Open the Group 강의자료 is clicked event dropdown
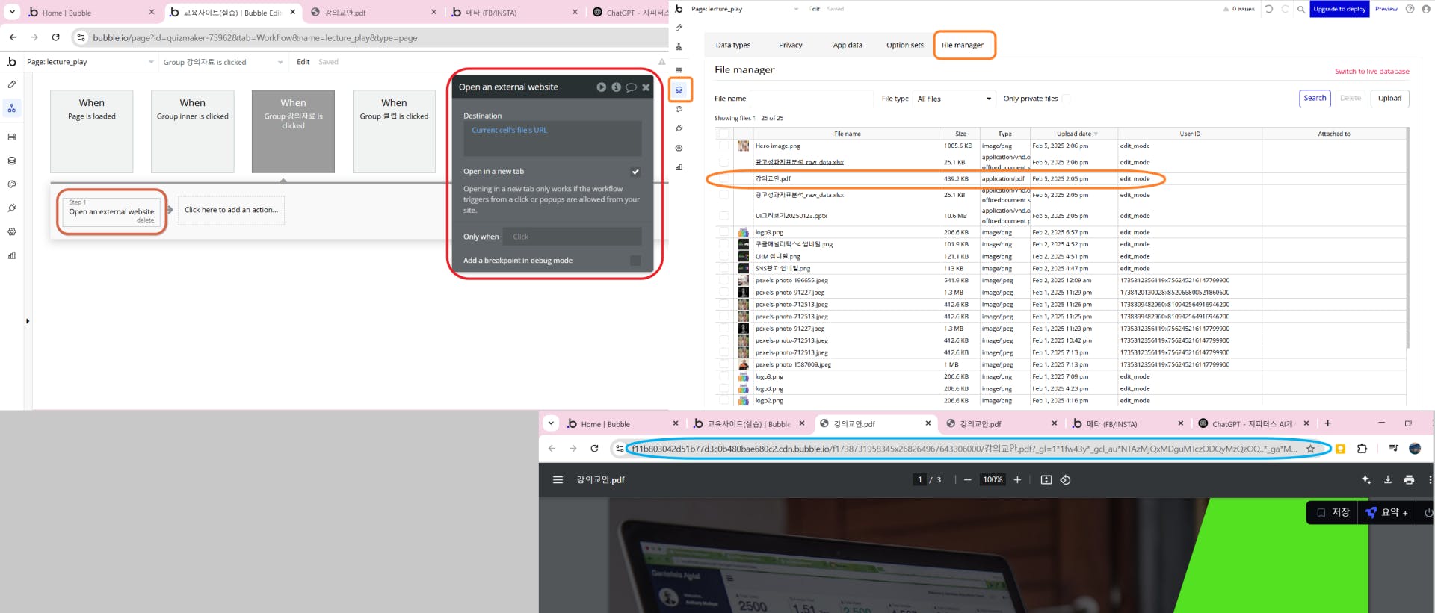The width and height of the screenshot is (1435, 613). [223, 62]
